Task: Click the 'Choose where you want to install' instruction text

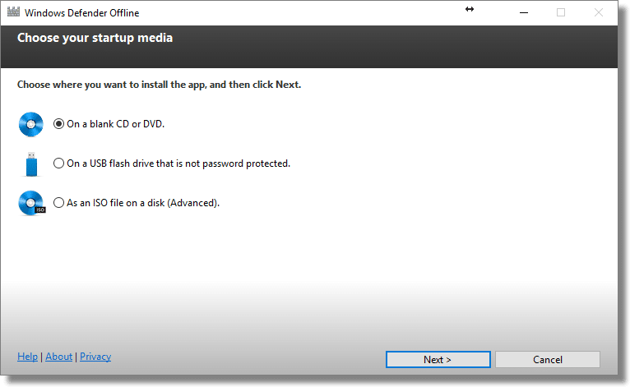Action: (x=159, y=85)
